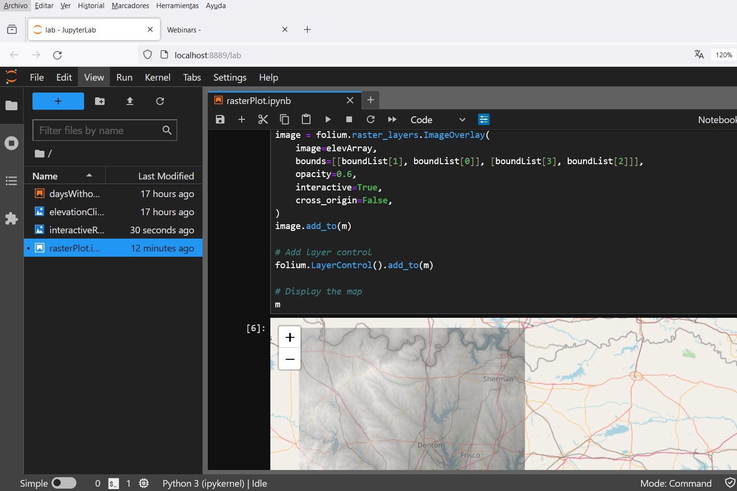Open the Kernel menu
The width and height of the screenshot is (737, 491).
[158, 77]
